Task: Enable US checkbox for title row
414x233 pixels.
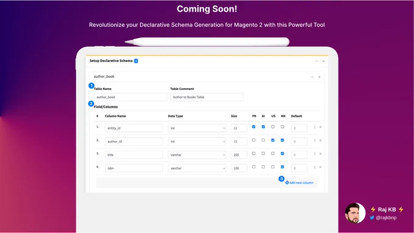Action: (x=273, y=153)
